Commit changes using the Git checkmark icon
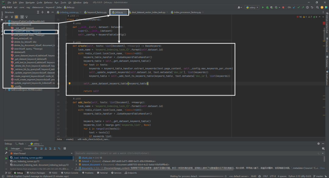The width and height of the screenshot is (329, 178). click(299, 7)
